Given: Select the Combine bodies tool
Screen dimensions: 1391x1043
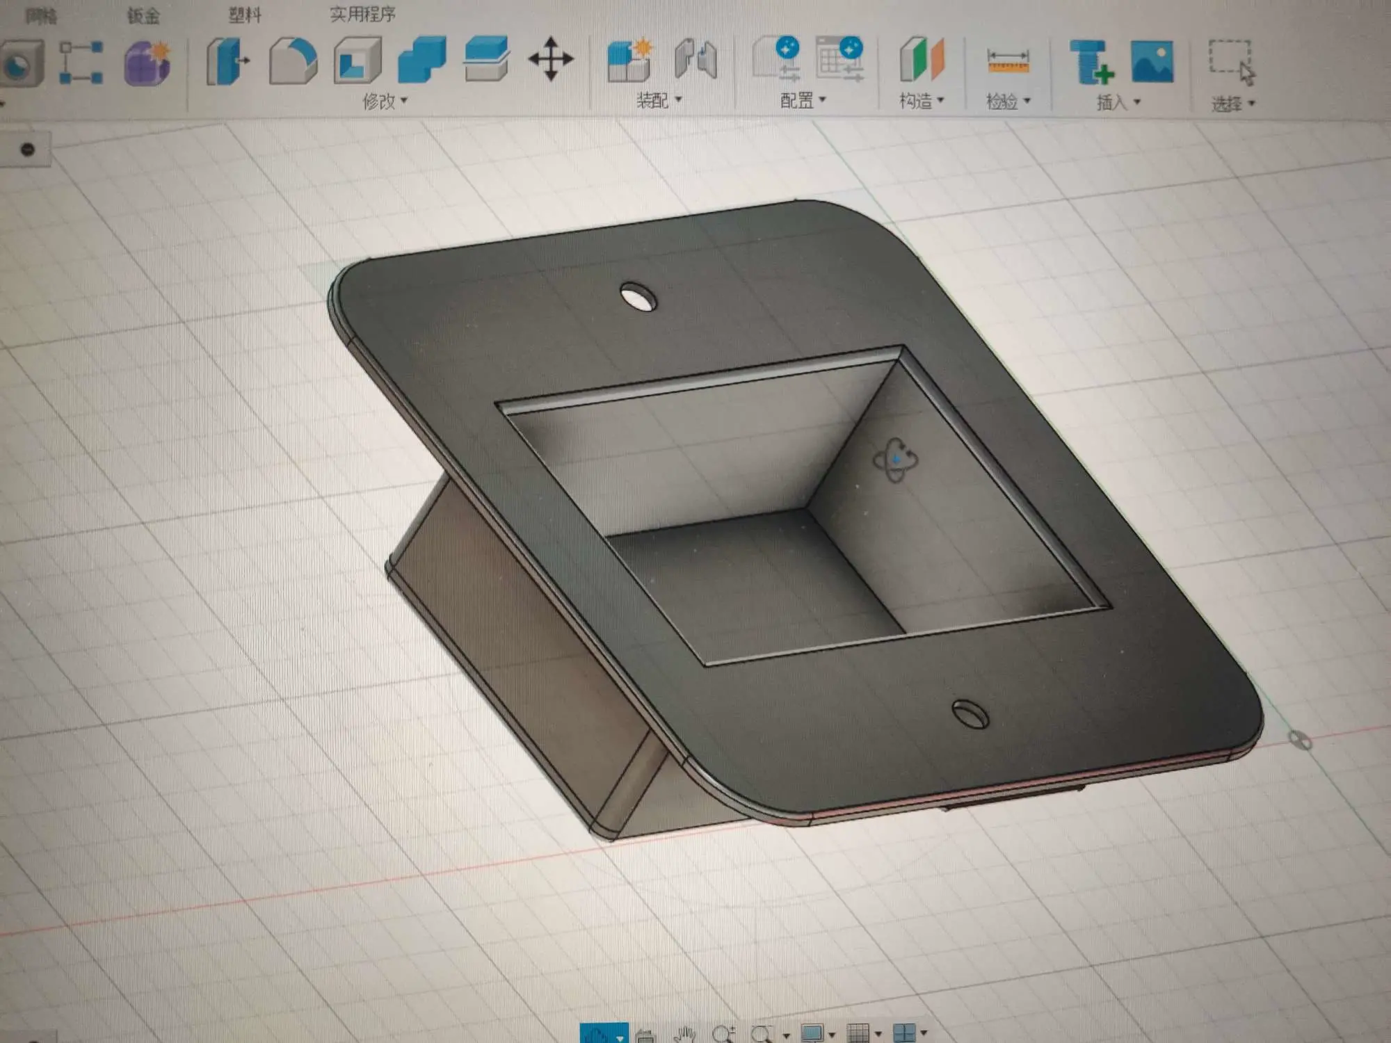Looking at the screenshot, I should pyautogui.click(x=422, y=60).
